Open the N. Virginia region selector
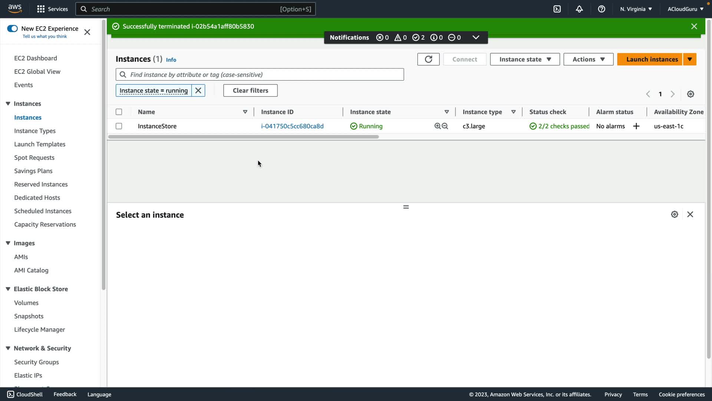The width and height of the screenshot is (712, 401). [636, 9]
